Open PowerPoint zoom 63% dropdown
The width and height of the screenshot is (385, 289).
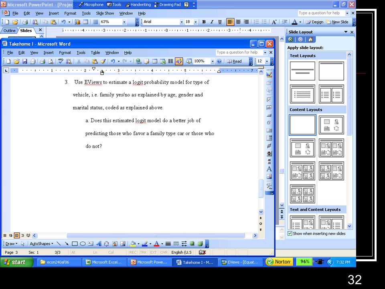tap(124, 22)
